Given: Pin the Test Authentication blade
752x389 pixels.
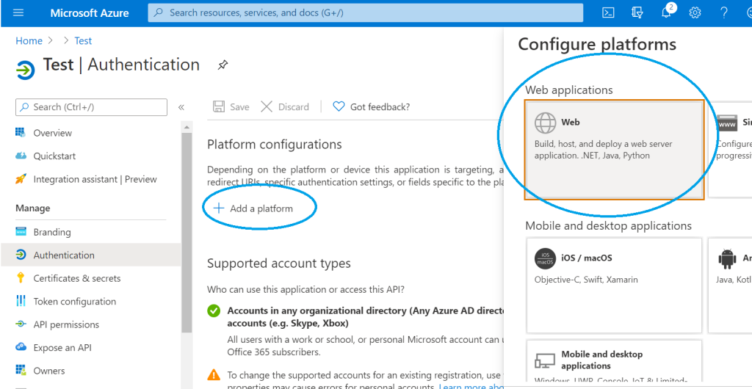Looking at the screenshot, I should [223, 65].
